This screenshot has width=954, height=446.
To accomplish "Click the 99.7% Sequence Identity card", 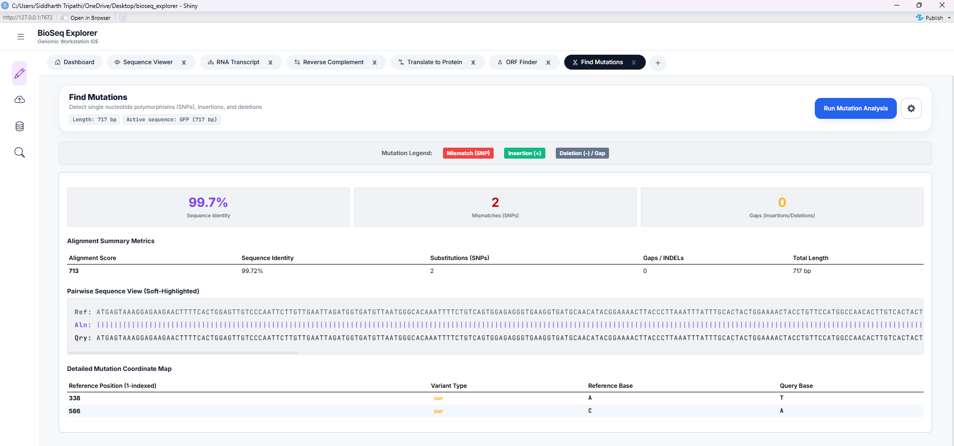I will 208,207.
